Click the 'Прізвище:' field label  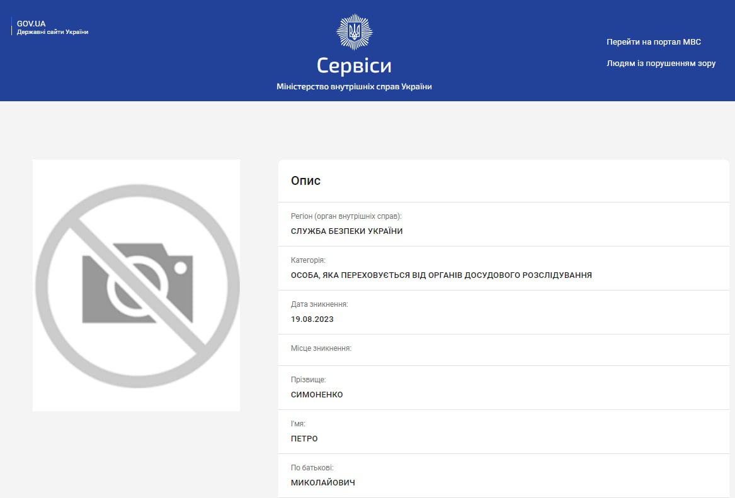click(x=308, y=380)
